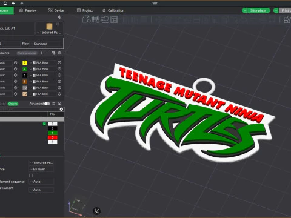Image resolution: width=291 pixels, height=218 pixels.
Task: Expand the Print plate options arrow
Action: 276,10
